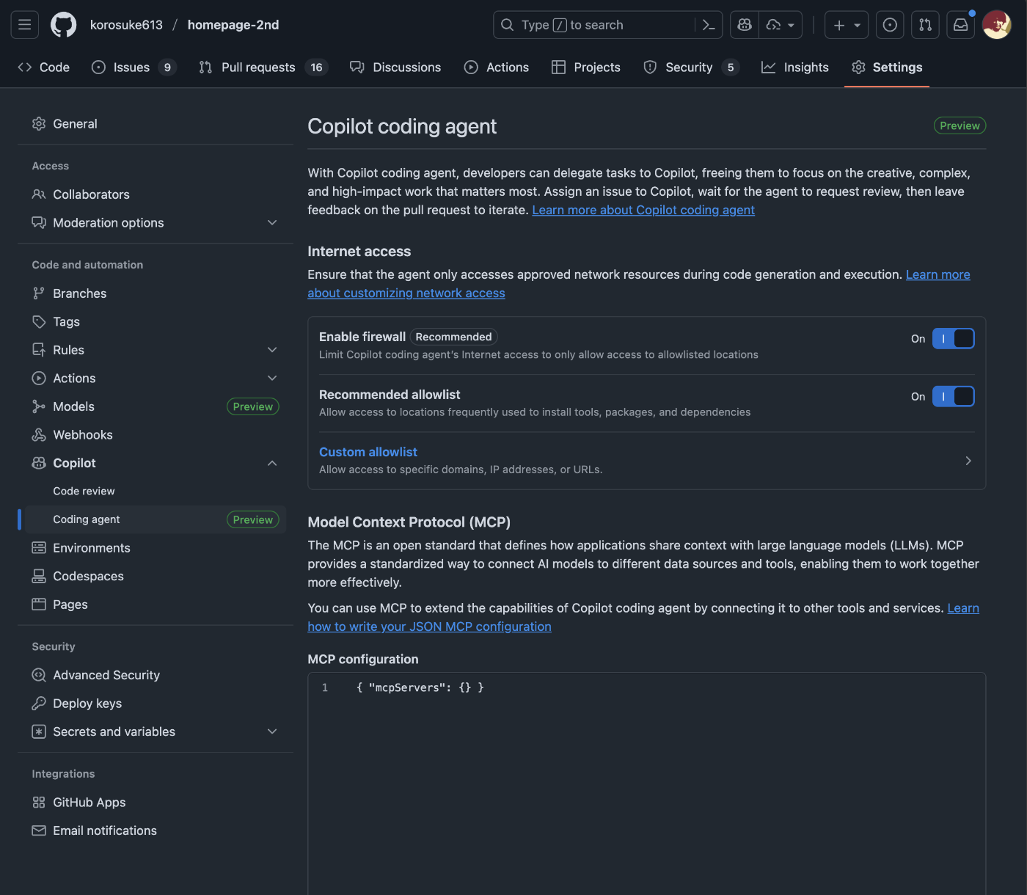Open your pull requests header icon
The width and height of the screenshot is (1027, 895).
coord(925,25)
